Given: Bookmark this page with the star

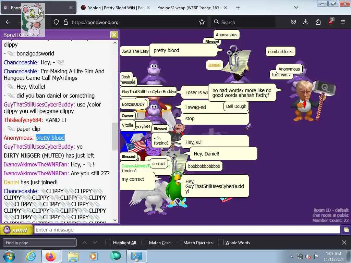Looking at the screenshot, I should click(x=202, y=22).
